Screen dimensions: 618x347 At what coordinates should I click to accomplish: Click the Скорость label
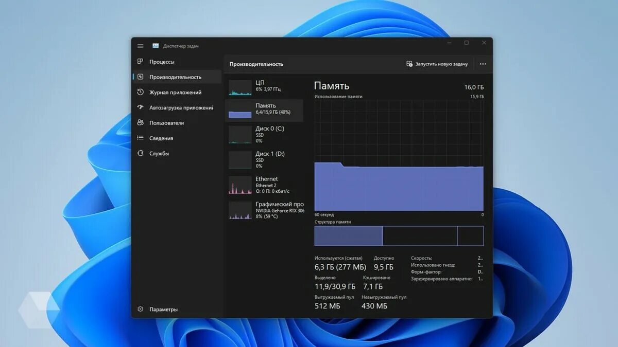(422, 258)
